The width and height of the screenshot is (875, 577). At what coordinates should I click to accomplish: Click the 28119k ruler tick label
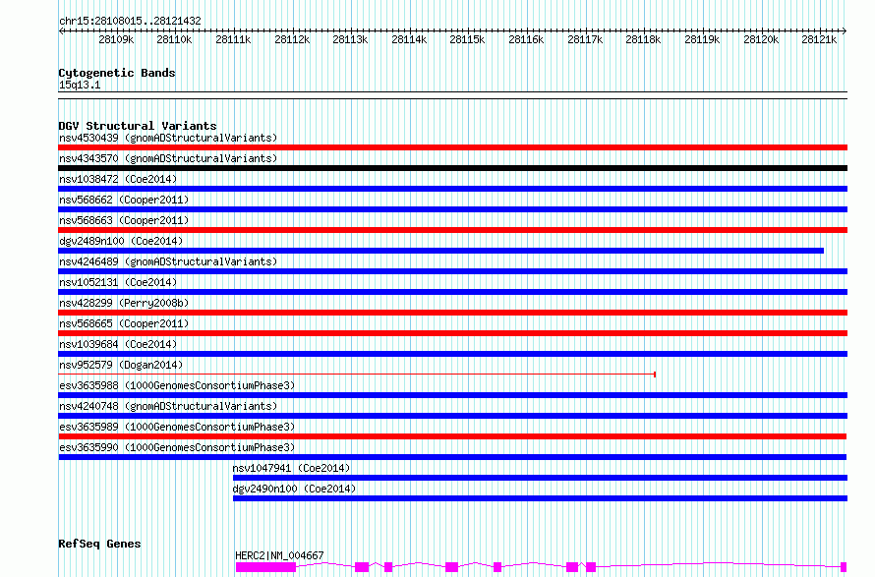click(x=702, y=40)
